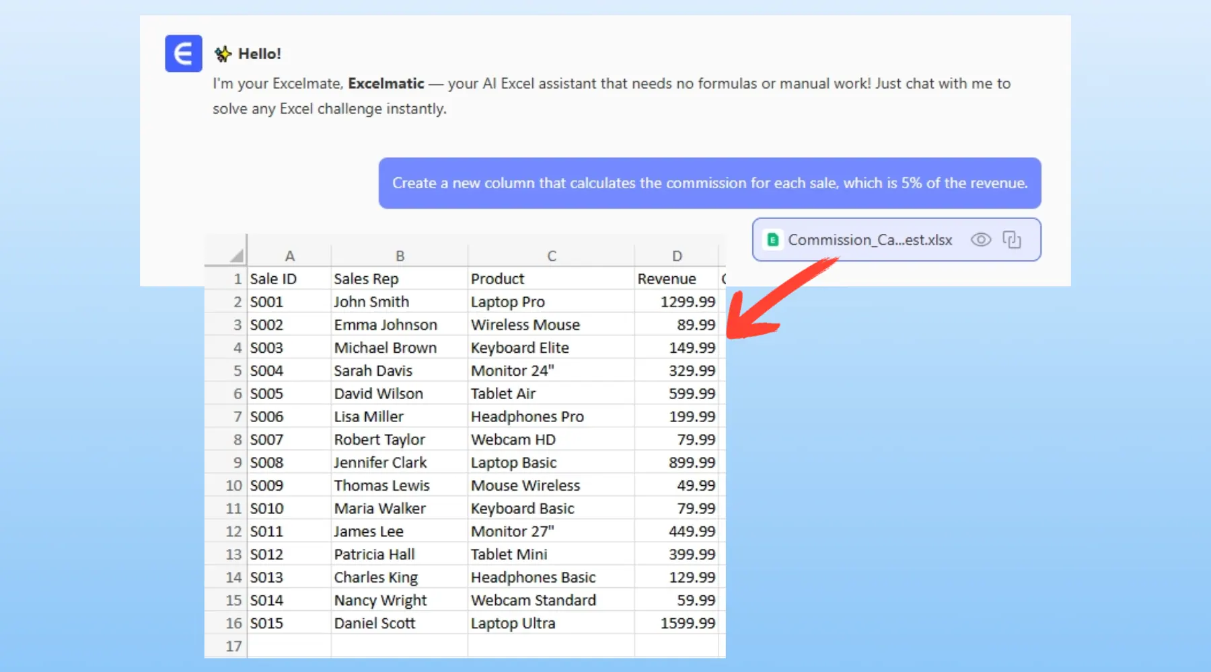Click the sparkle icon beside Hello!
This screenshot has height=672, width=1211.
tap(223, 54)
